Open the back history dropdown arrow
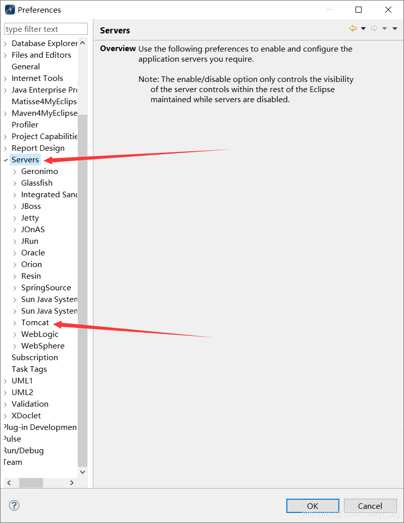The image size is (404, 523). pos(364,29)
